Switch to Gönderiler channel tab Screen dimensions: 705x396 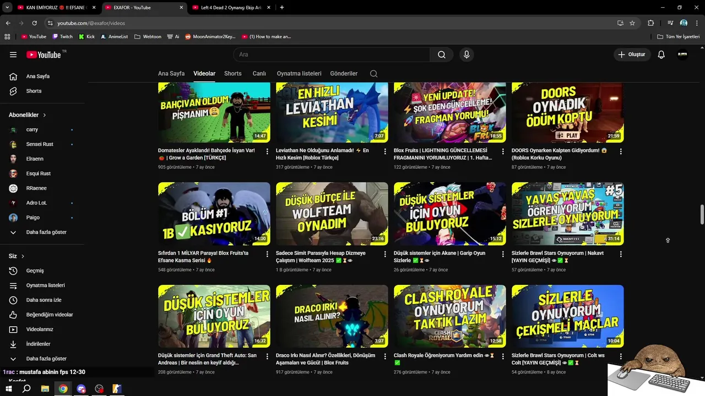click(344, 74)
